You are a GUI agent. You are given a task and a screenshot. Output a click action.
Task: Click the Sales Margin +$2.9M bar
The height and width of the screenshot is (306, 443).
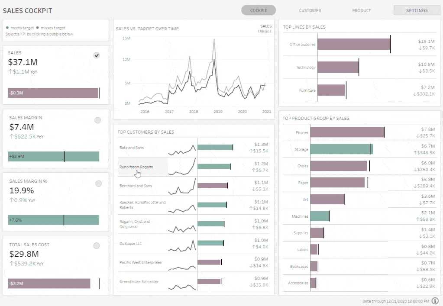point(53,156)
